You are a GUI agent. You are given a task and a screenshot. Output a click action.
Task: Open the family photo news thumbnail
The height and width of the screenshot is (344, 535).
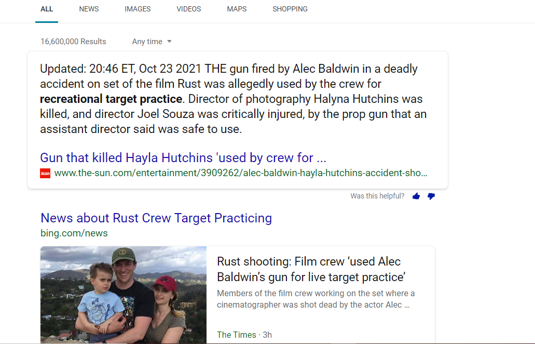[x=124, y=295]
